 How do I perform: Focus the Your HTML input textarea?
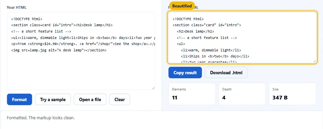(81, 51)
